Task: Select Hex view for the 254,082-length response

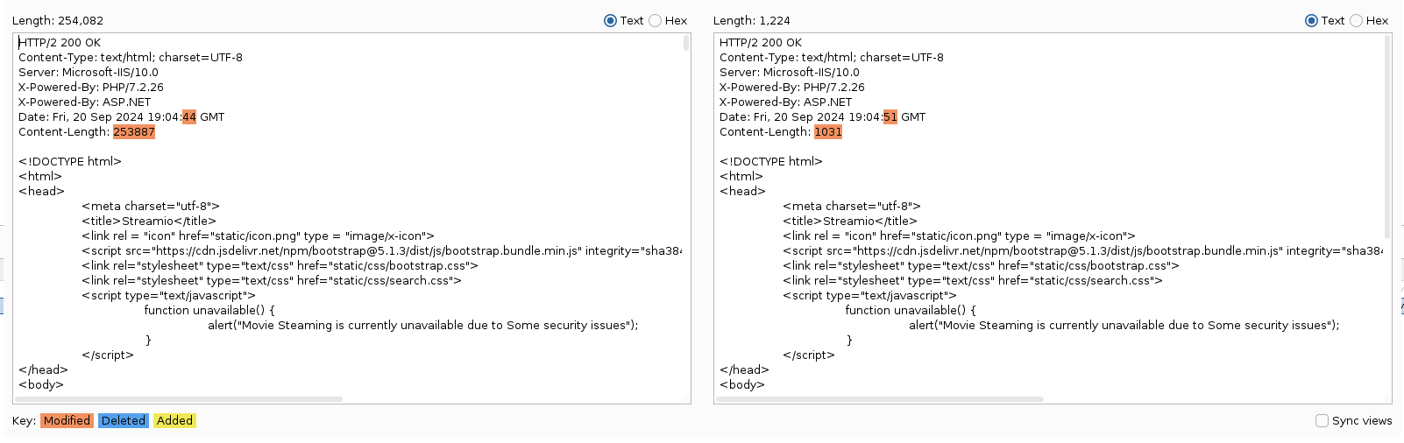Action: tap(656, 21)
